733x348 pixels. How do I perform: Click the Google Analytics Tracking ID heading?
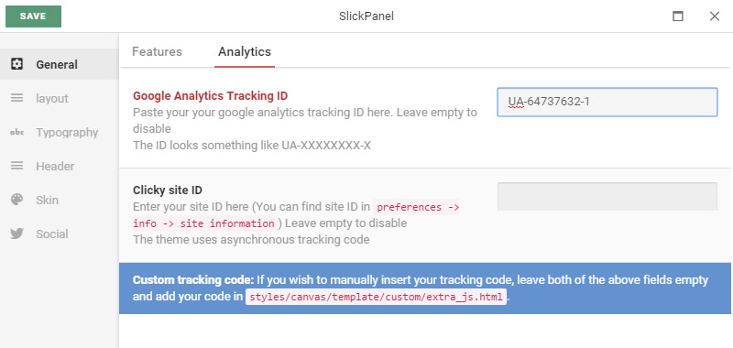211,96
